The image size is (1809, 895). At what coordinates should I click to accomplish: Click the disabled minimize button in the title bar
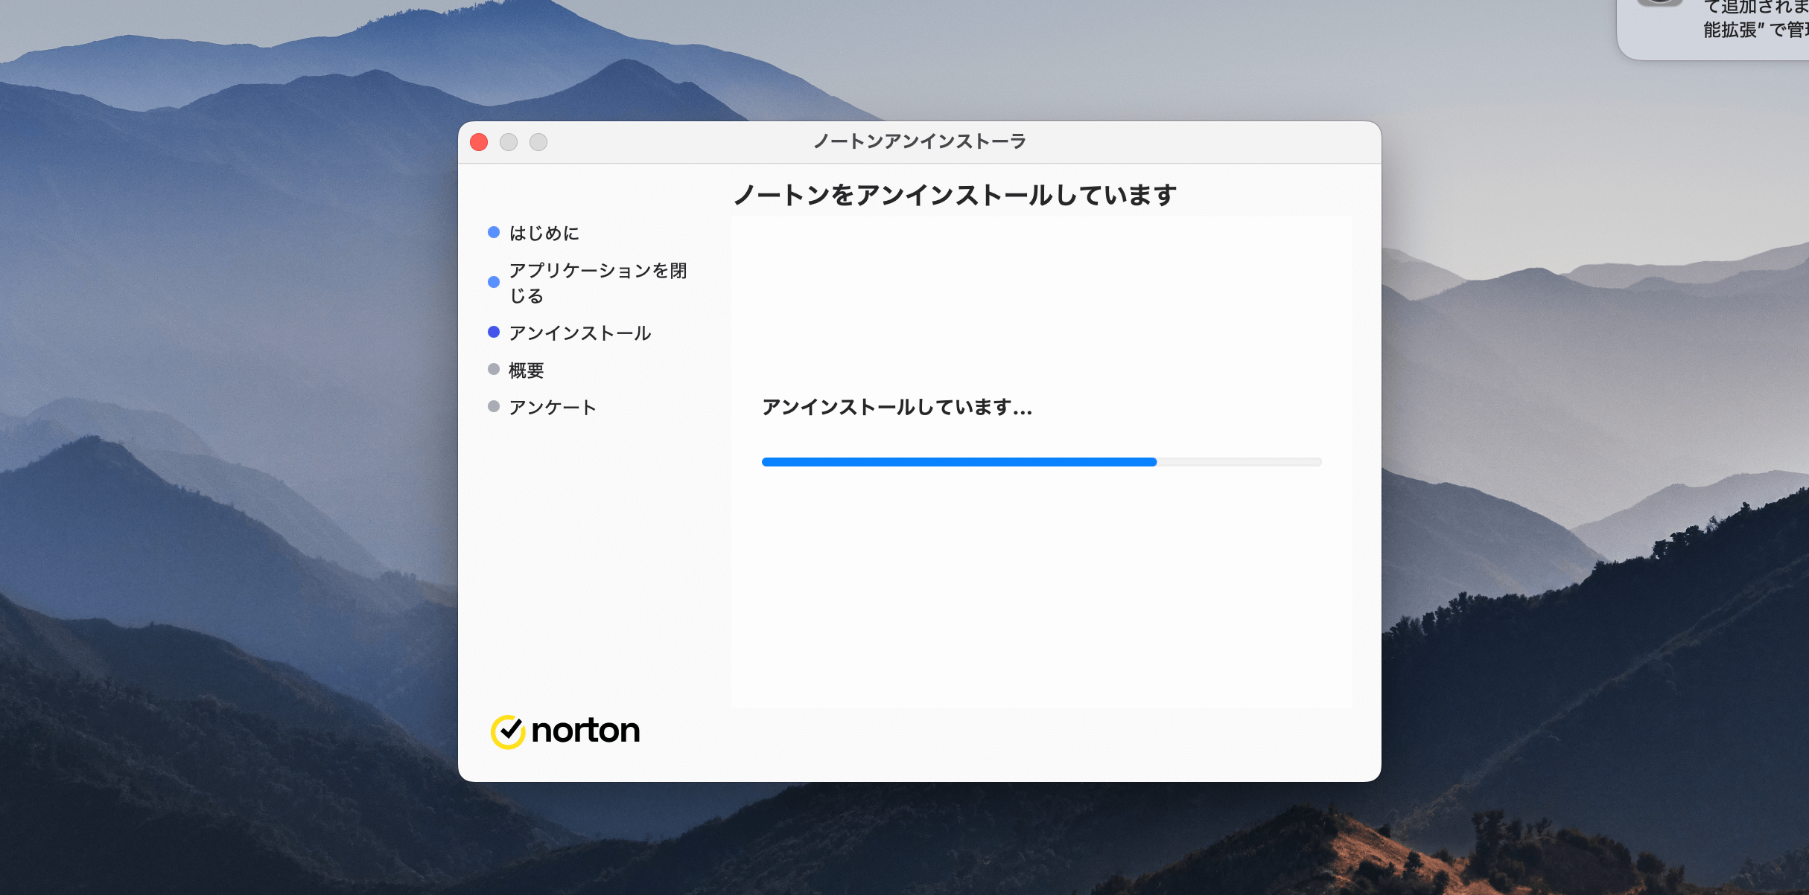[509, 142]
